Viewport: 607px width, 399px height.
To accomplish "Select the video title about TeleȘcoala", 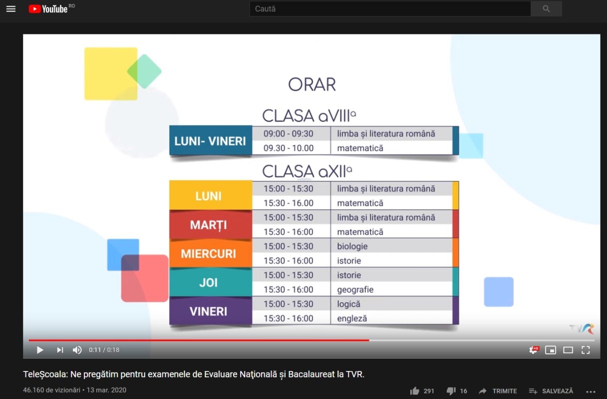I will (x=194, y=373).
